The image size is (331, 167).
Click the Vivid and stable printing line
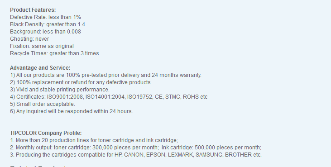point(60,90)
